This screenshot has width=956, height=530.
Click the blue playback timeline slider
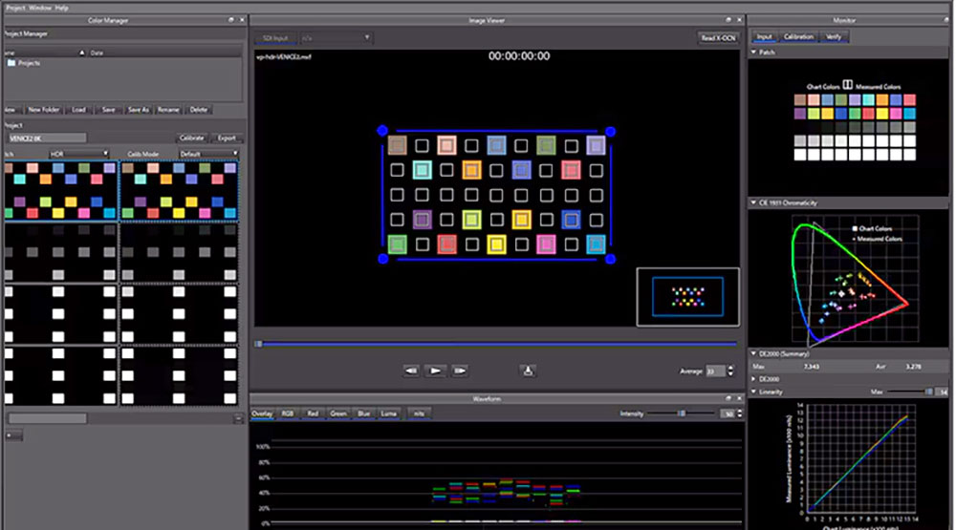pyautogui.click(x=497, y=344)
